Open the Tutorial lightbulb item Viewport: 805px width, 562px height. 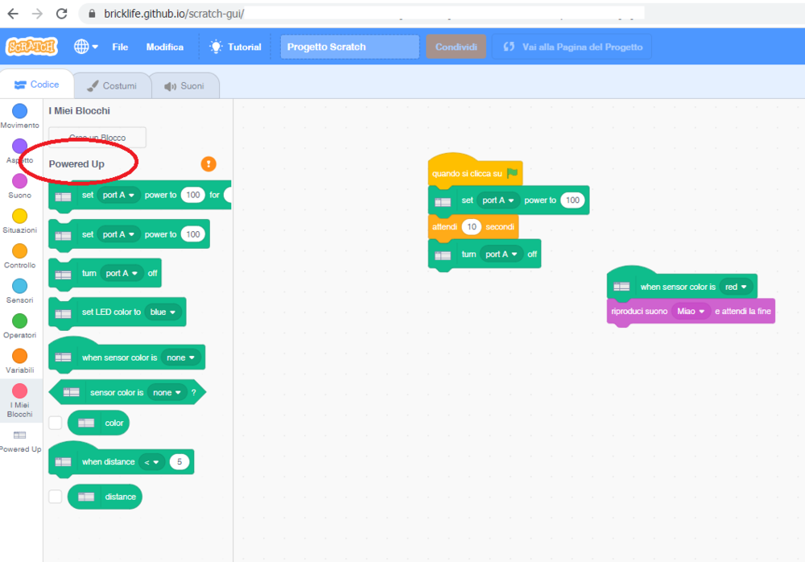pyautogui.click(x=236, y=47)
